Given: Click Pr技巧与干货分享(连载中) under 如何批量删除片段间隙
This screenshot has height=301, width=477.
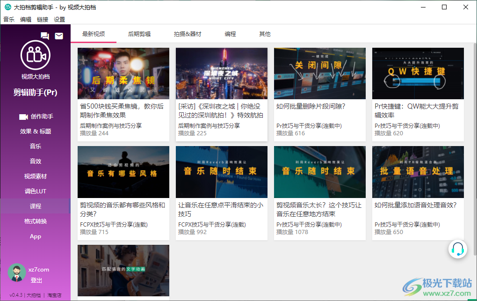Looking at the screenshot, I should 309,125.
